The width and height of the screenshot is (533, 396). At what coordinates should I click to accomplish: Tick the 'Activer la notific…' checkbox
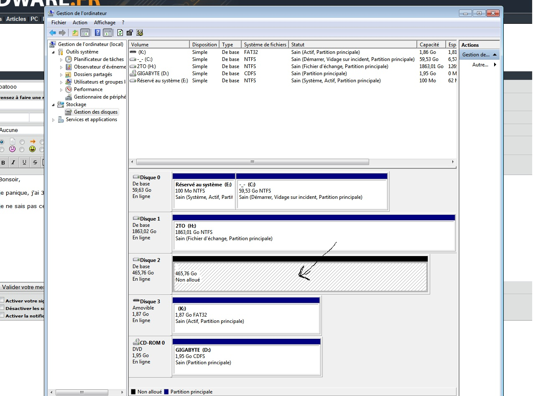point(2,315)
